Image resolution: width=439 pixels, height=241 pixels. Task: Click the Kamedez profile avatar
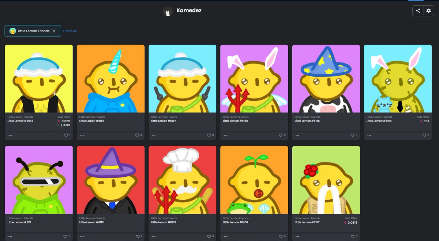click(168, 11)
